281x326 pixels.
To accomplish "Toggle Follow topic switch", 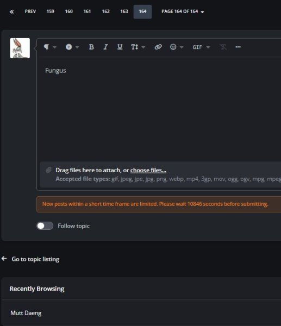I will 45,226.
